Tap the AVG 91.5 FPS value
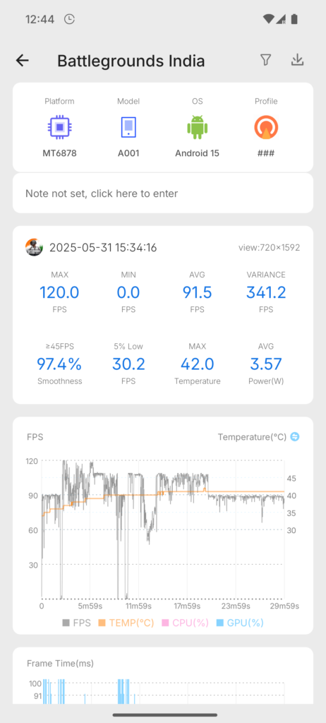The image size is (326, 723). tap(197, 292)
